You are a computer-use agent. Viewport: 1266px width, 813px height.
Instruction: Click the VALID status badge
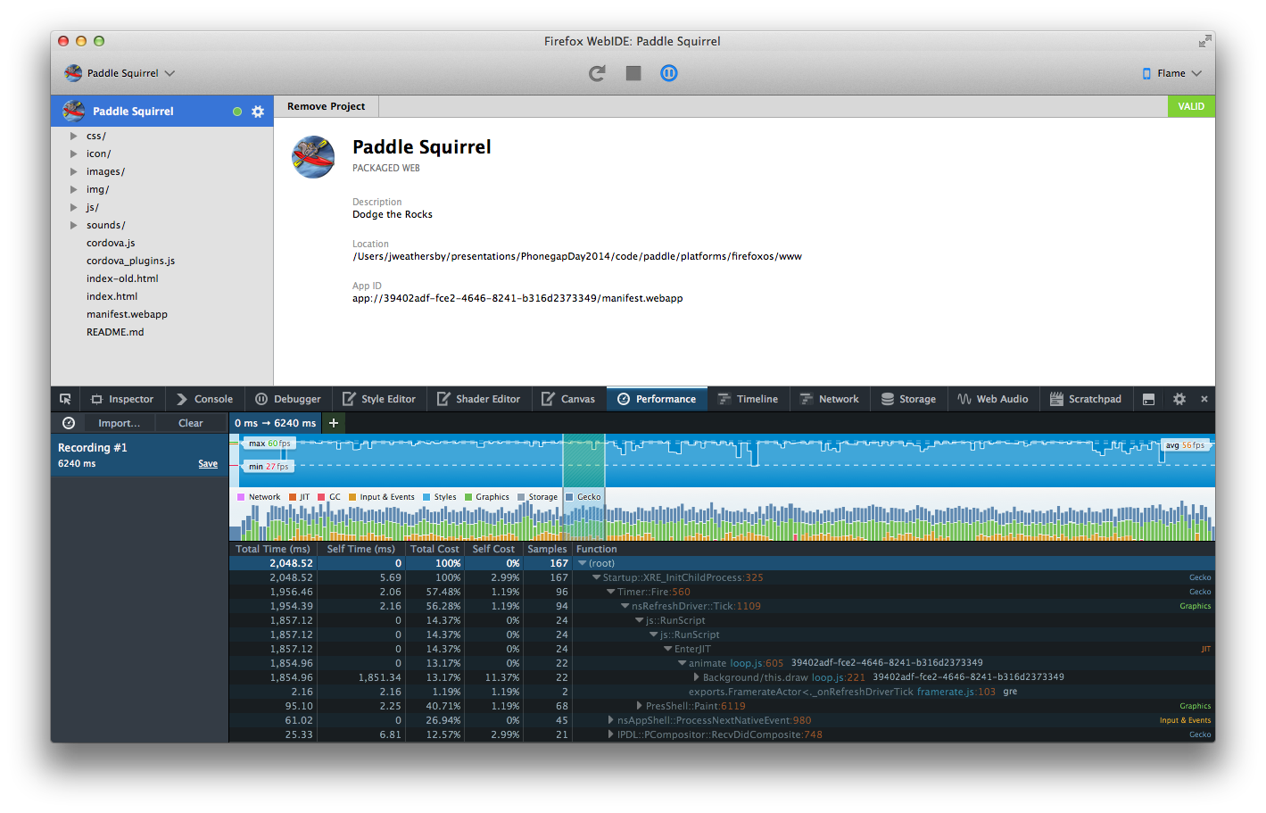1191,106
